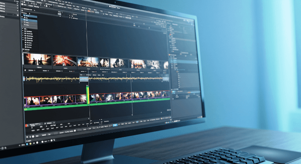Screen dimensions: 301x164
Task: Select the narrow fourth thumbnail in the clip bin
Action: coord(104,63)
